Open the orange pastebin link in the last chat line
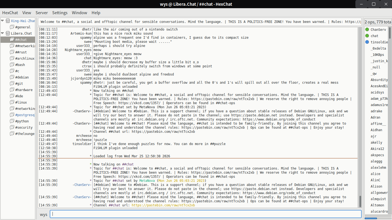Screen dimensions: 392x220 click(x=163, y=205)
